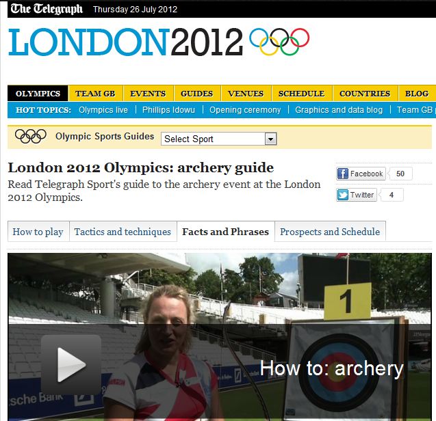
Task: Switch to Prospects and Schedule tab
Action: 330,232
